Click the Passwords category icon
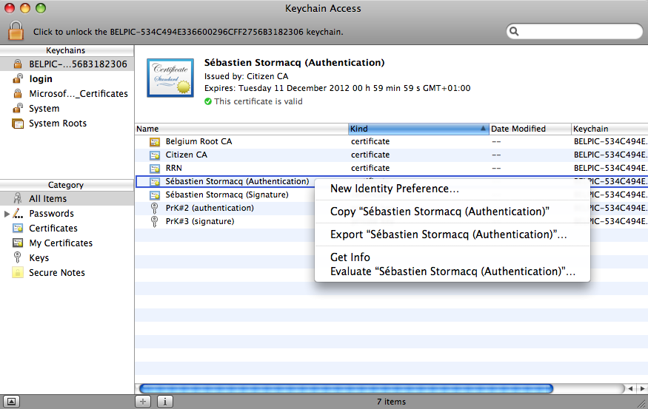648x409 pixels. (x=18, y=213)
